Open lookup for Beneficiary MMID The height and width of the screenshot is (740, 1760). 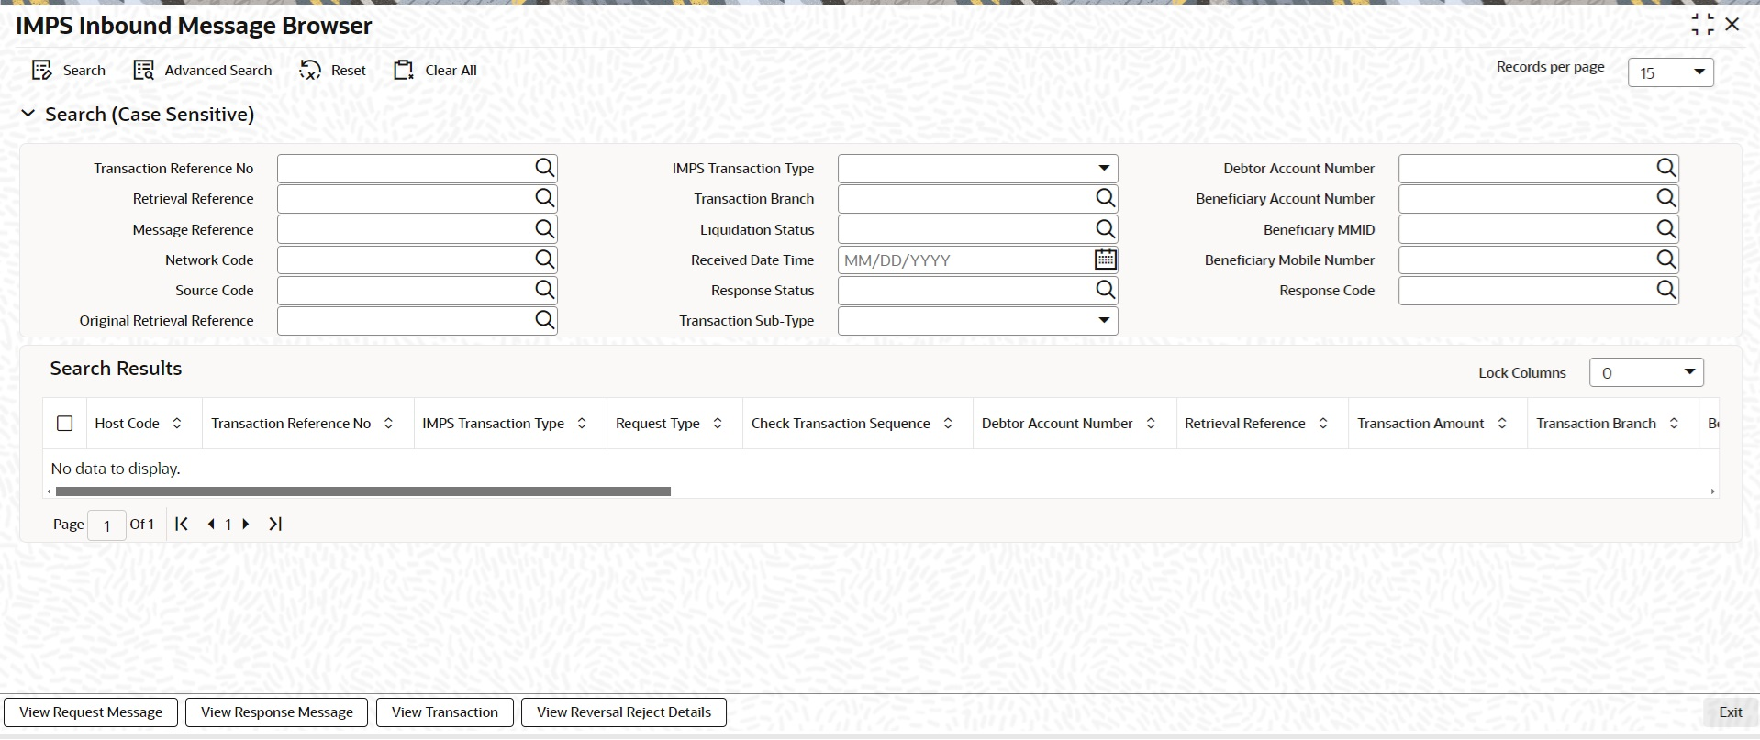pos(1666,229)
